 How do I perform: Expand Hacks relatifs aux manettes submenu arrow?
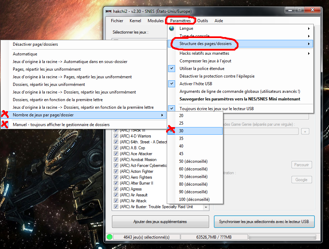click(309, 53)
